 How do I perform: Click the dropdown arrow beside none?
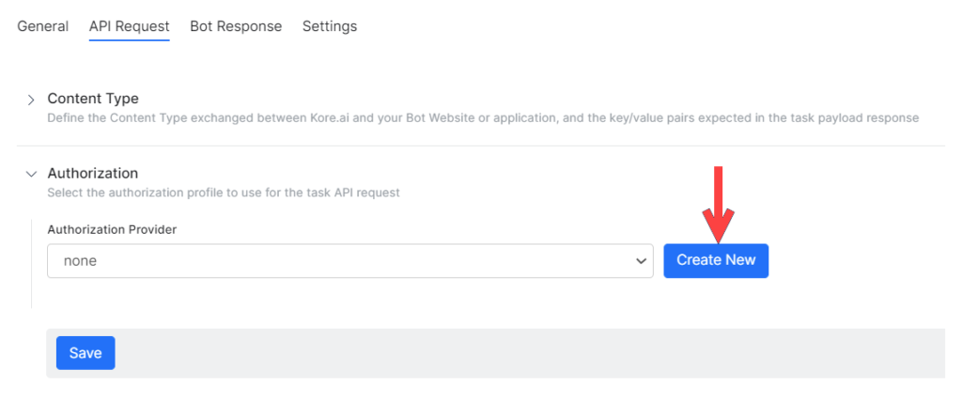pyautogui.click(x=642, y=261)
